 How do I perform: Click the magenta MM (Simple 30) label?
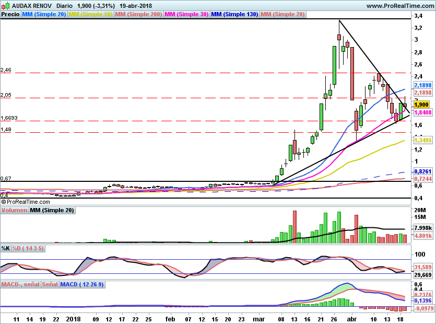point(186,15)
